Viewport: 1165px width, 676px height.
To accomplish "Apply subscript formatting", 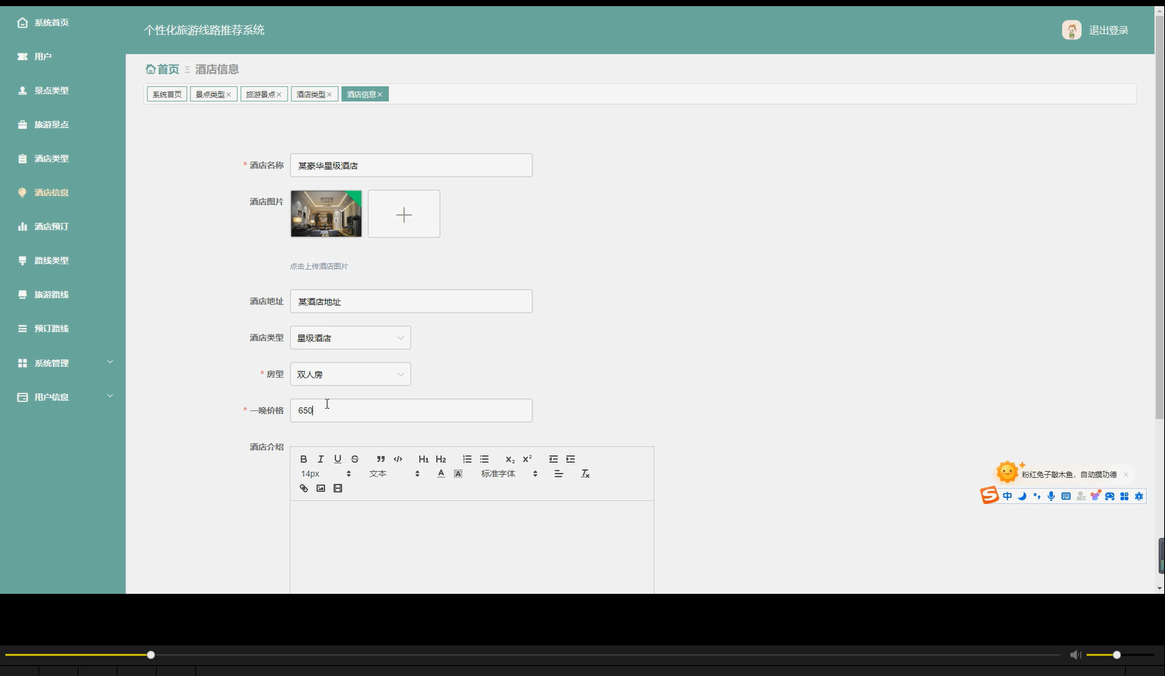I will click(509, 459).
